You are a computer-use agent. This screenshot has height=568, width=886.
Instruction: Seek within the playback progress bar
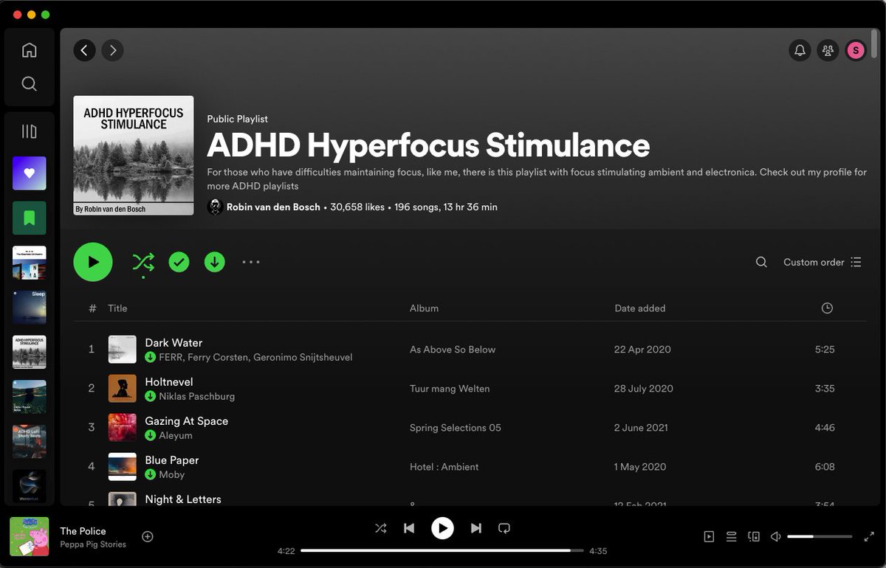point(442,550)
